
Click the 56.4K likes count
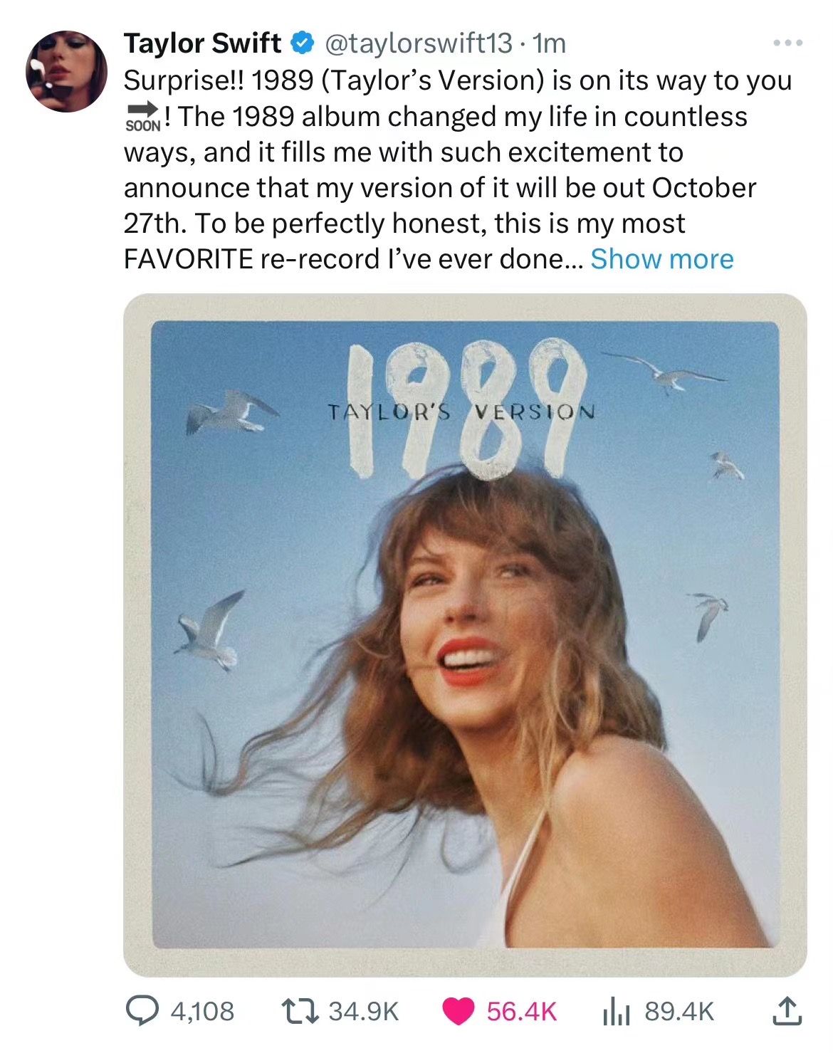point(521,1012)
